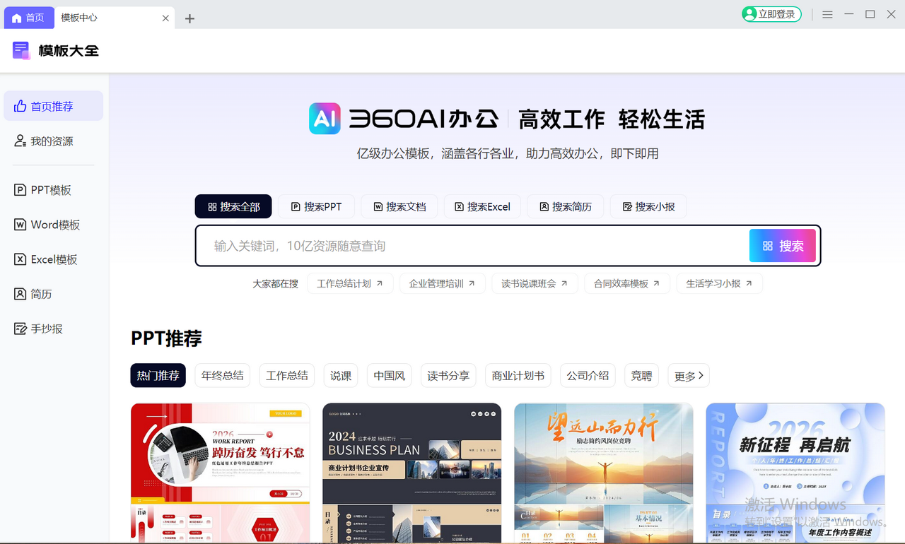
Task: Select 我的资源 in the sidebar
Action: (47, 141)
